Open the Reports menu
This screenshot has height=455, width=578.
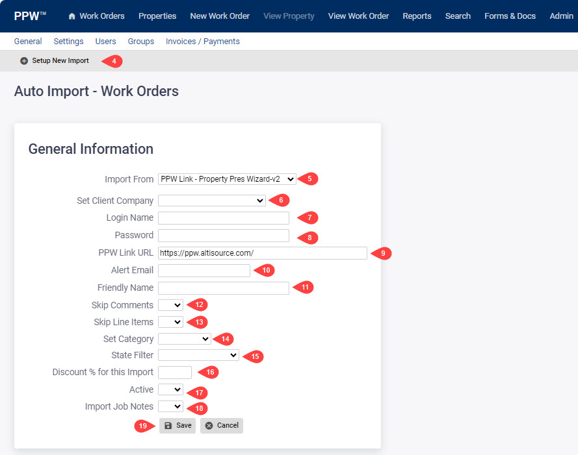[417, 16]
